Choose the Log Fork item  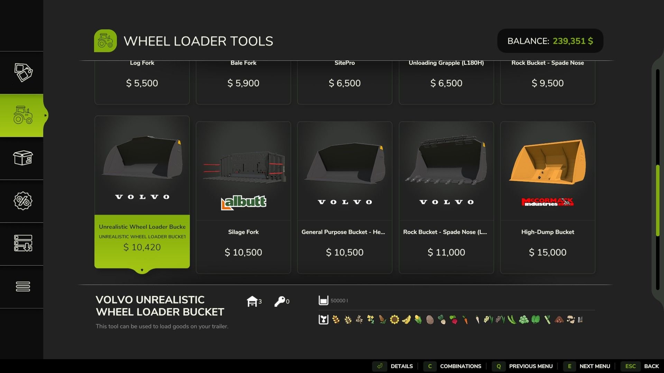point(142,82)
